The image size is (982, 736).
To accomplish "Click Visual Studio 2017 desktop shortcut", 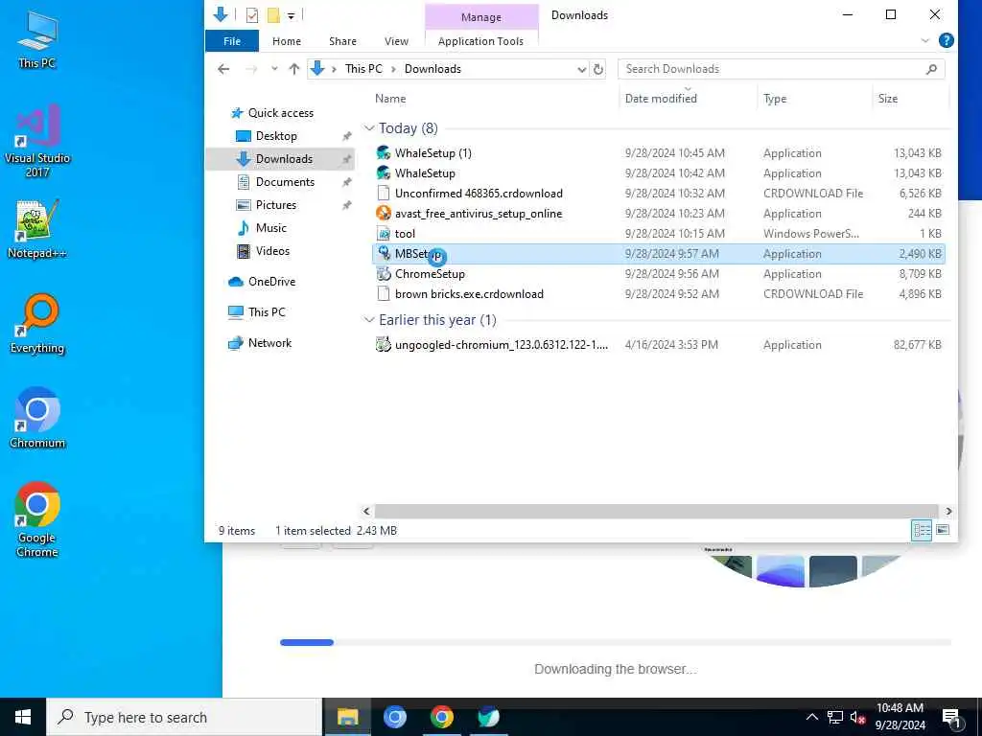I will 37,140.
